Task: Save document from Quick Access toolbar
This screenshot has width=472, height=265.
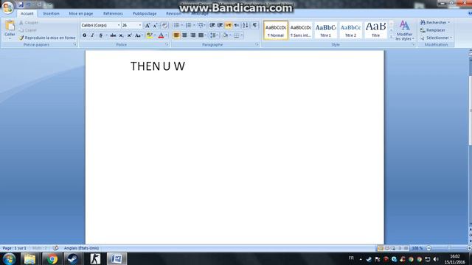Action: pos(21,5)
